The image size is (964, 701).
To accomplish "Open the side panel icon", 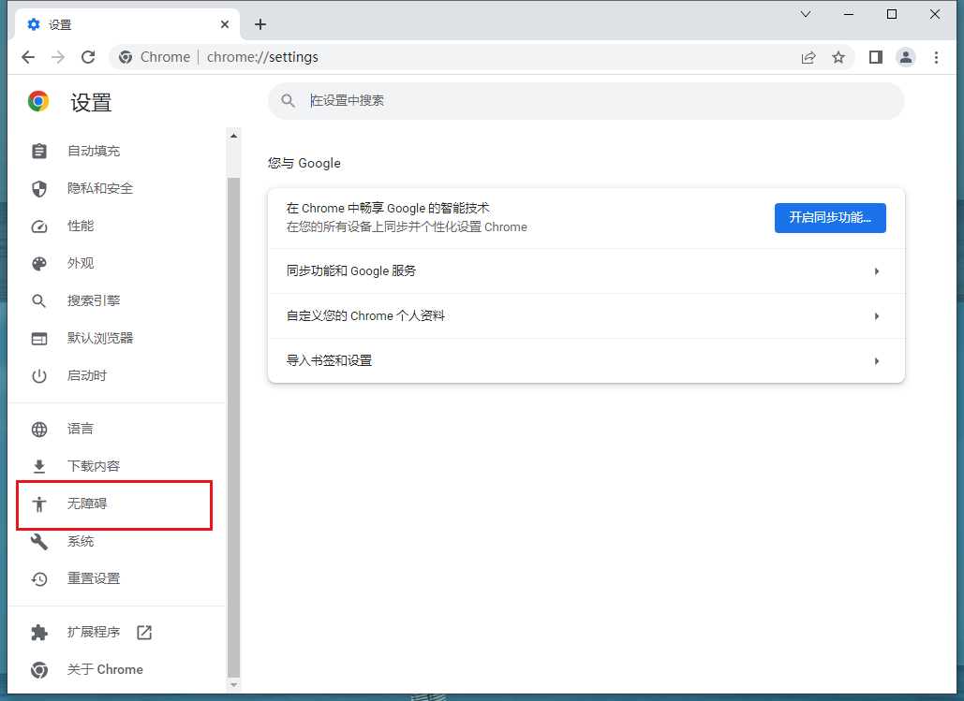I will 875,57.
